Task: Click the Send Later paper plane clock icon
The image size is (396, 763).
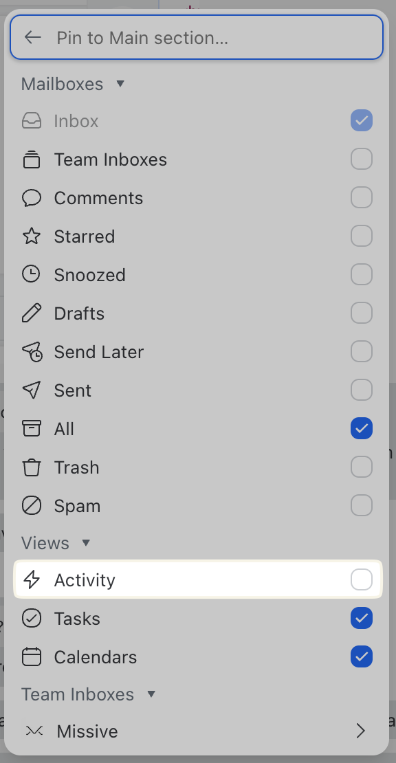Action: click(x=32, y=352)
